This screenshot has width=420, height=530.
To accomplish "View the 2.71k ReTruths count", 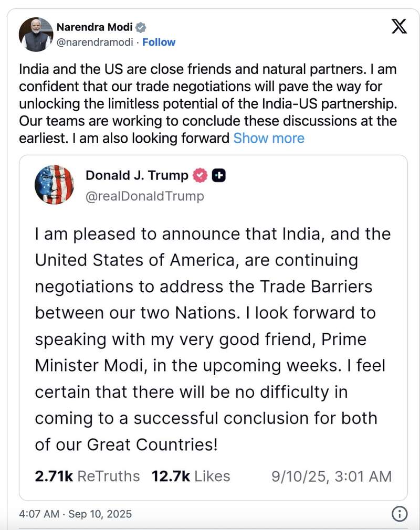I will click(87, 476).
